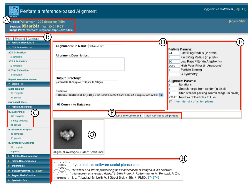Select Run Feature Analysis in sidebar

point(20,130)
